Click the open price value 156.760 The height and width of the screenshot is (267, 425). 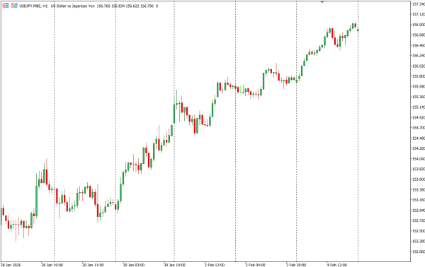tap(103, 6)
